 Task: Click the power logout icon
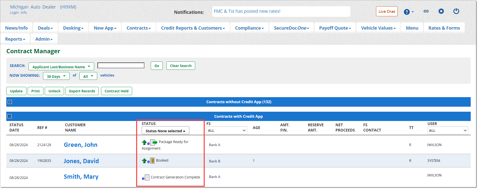pyautogui.click(x=456, y=11)
